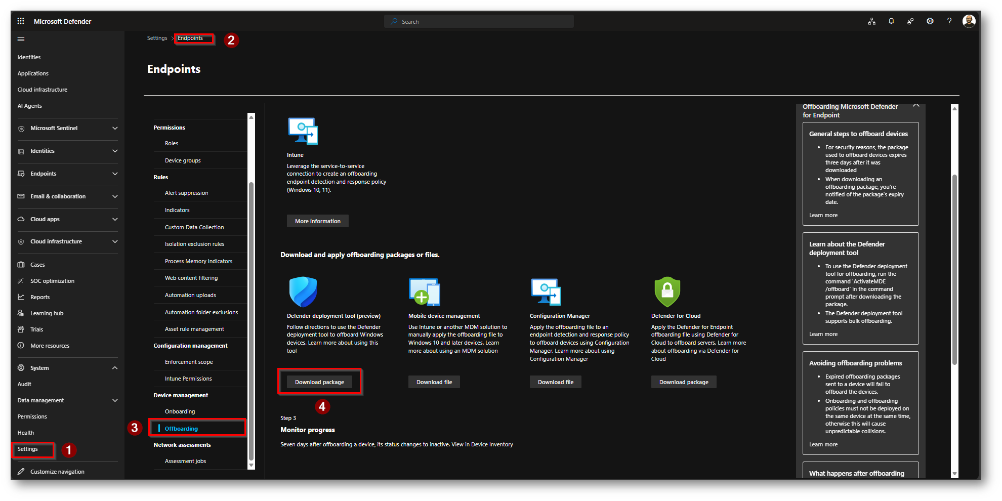1002x501 pixels.
Task: Click the More resources info icon
Action: click(21, 346)
